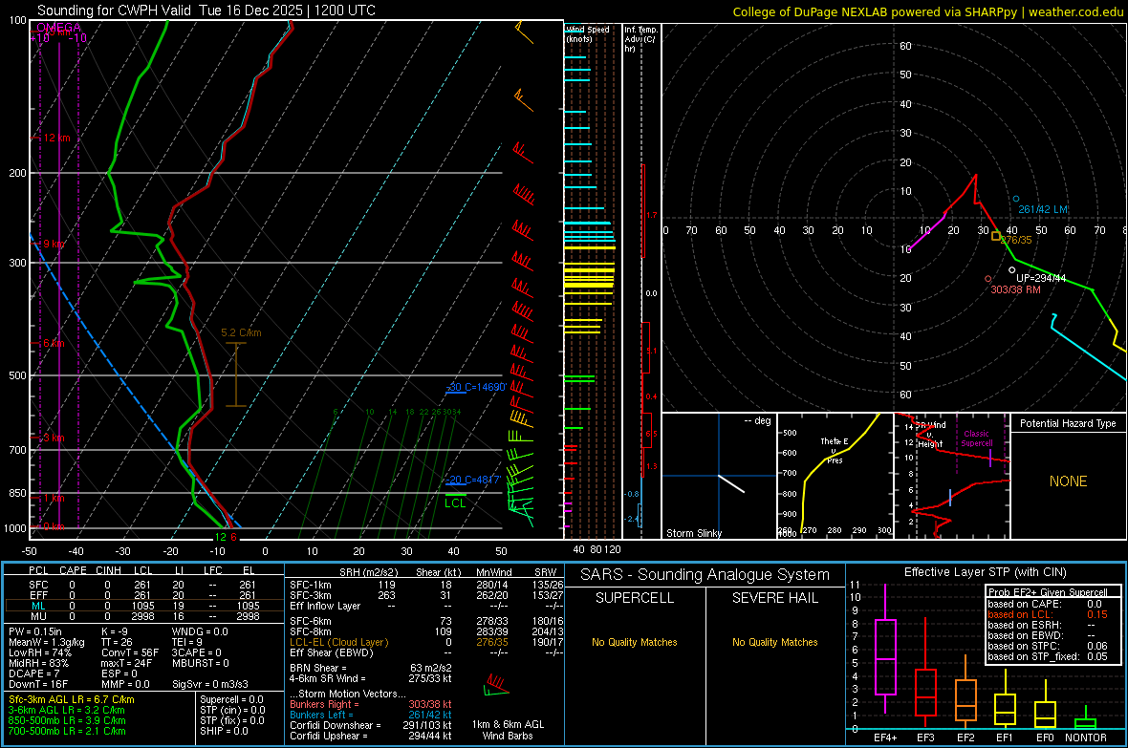Click the 261/42 LM hodograph label
Viewport: 1128px width, 748px height.
pos(1042,209)
